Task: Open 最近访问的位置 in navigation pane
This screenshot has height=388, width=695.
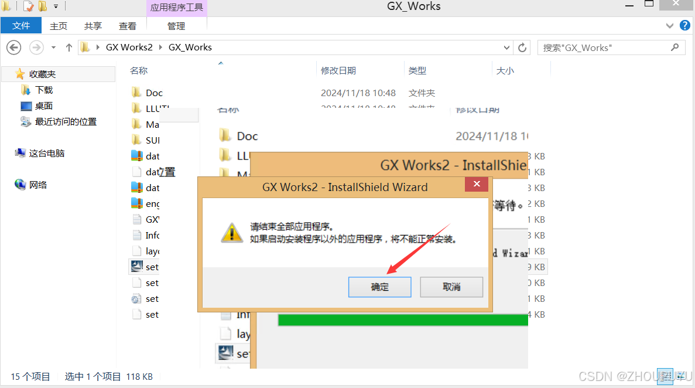Action: pos(66,122)
